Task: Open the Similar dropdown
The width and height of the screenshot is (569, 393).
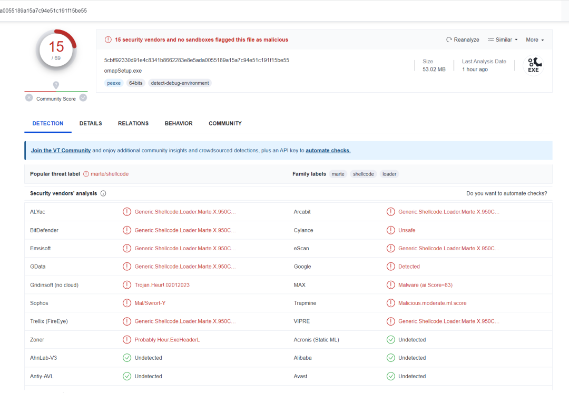Action: [503, 40]
